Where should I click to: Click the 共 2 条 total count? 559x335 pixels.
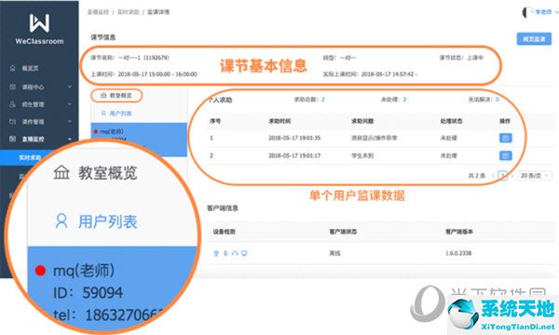click(477, 176)
